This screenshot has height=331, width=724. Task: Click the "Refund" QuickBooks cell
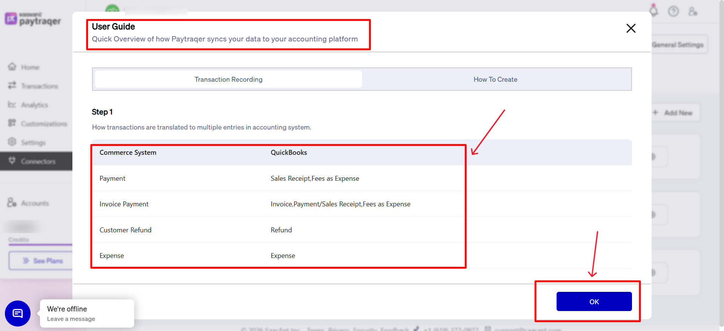coord(281,230)
